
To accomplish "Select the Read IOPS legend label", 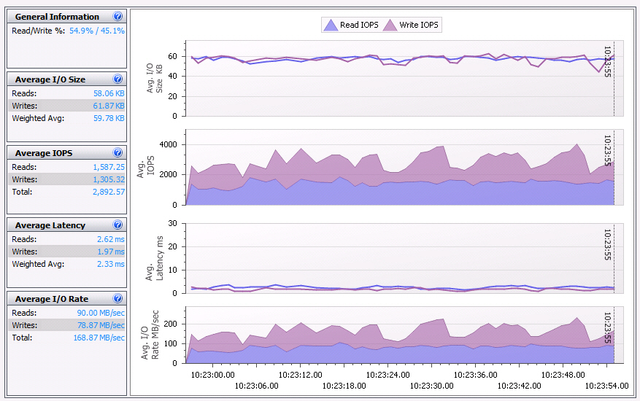I will (x=359, y=25).
